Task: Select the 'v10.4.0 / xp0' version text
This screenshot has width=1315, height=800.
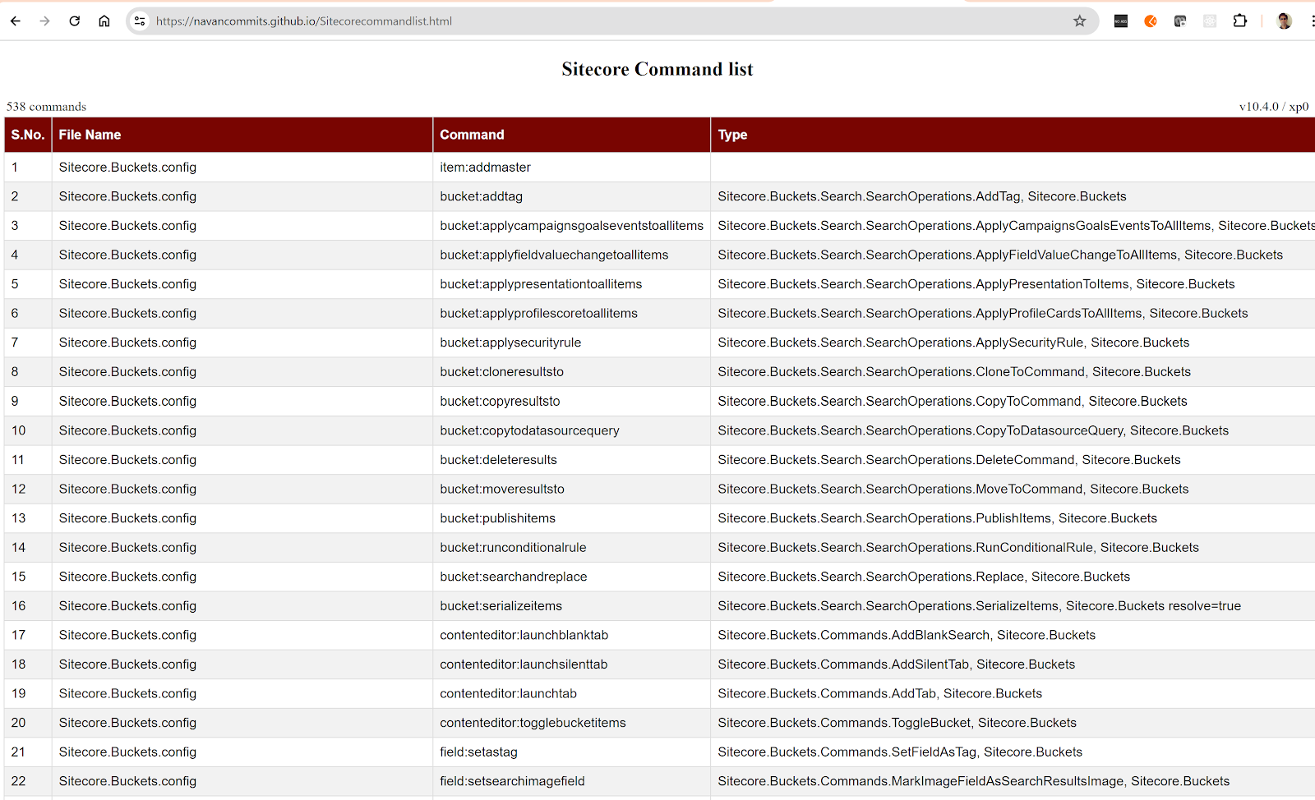Action: tap(1274, 107)
